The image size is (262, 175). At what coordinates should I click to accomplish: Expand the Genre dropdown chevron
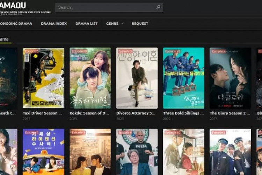122,23
